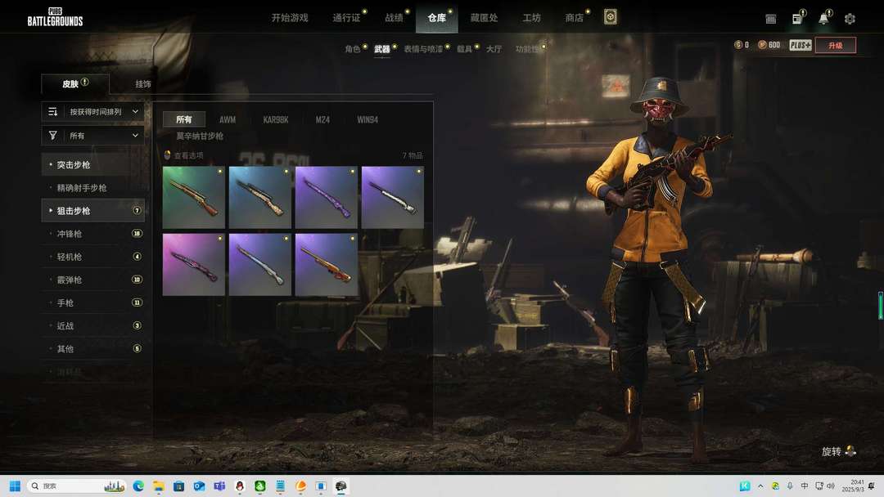This screenshot has height=497, width=884.
Task: Open the 战绩 tab
Action: click(x=394, y=18)
